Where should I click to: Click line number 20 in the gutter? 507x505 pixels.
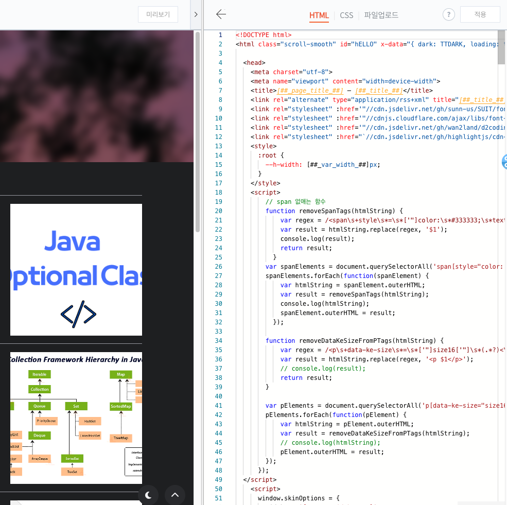[x=219, y=211]
